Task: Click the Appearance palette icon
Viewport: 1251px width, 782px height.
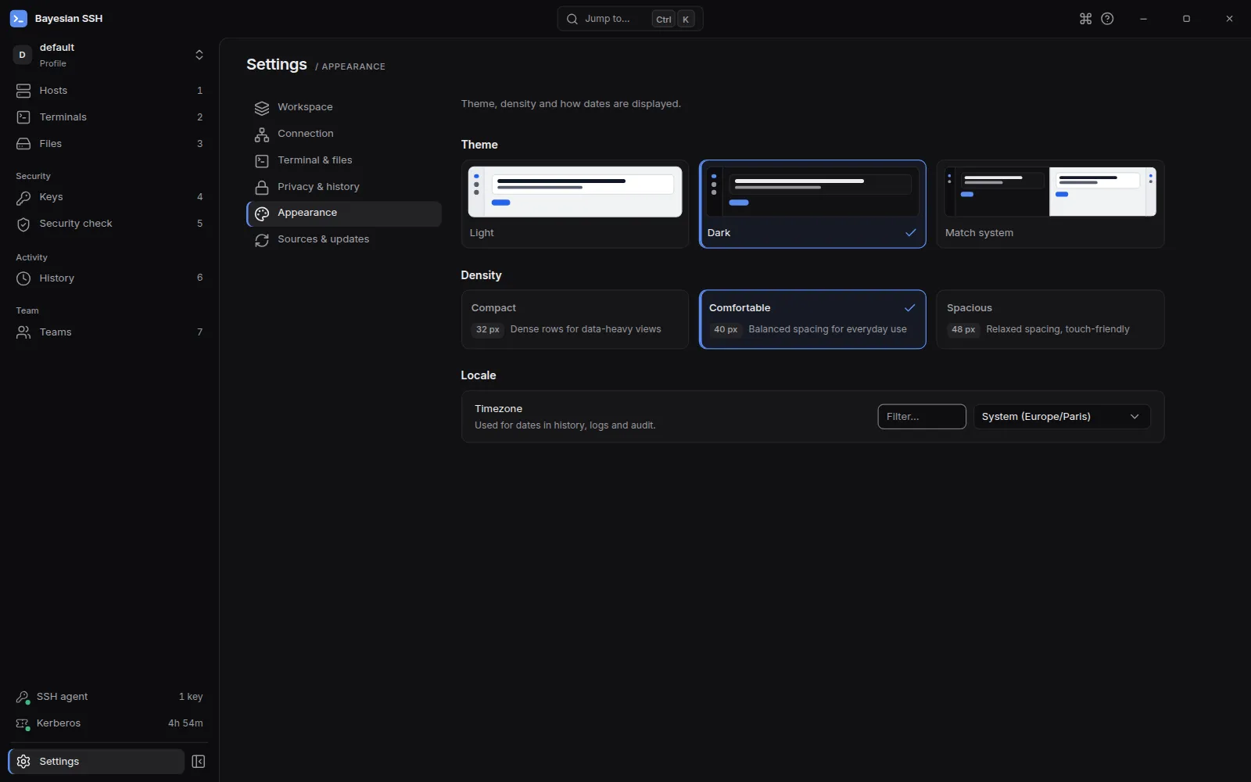Action: pos(262,213)
